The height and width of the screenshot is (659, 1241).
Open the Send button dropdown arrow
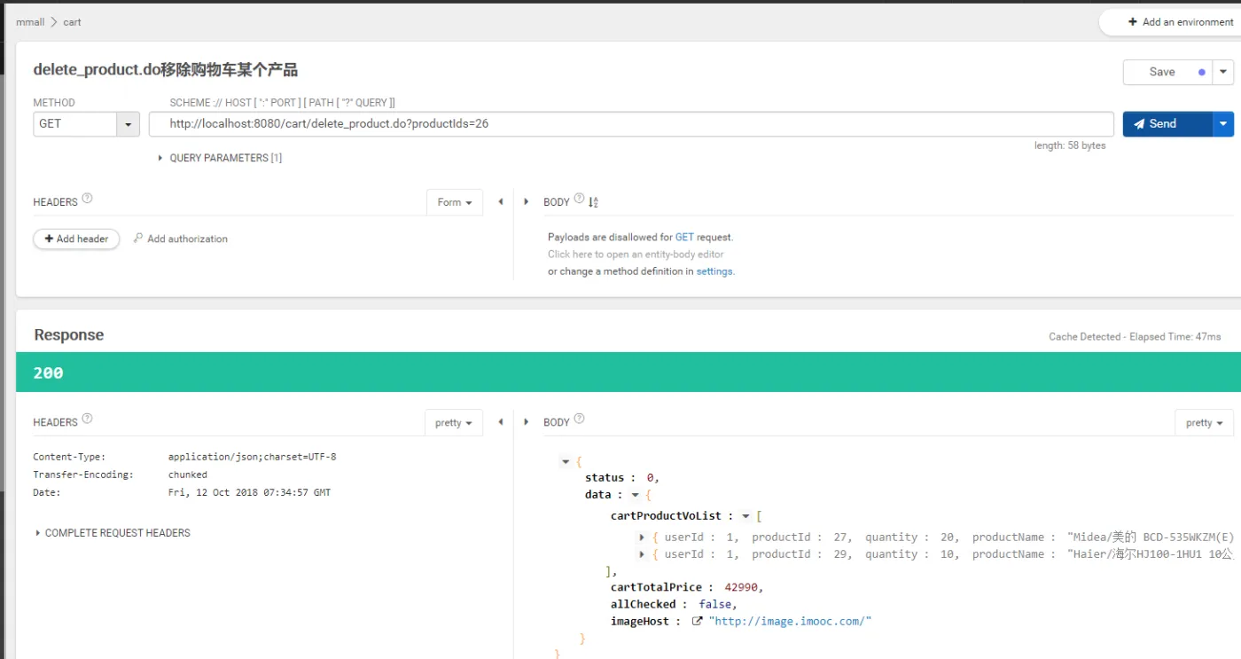pyautogui.click(x=1223, y=124)
